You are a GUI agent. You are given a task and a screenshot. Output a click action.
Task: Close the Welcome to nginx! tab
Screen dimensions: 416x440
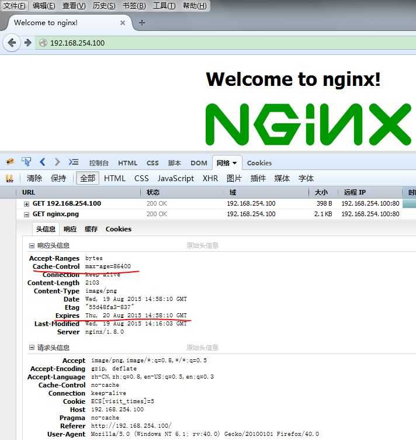click(x=123, y=23)
